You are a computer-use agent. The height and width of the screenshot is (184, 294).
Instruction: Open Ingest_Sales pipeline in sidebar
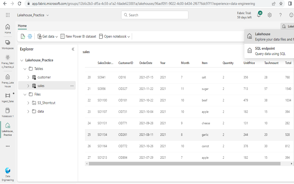[x=8, y=97]
